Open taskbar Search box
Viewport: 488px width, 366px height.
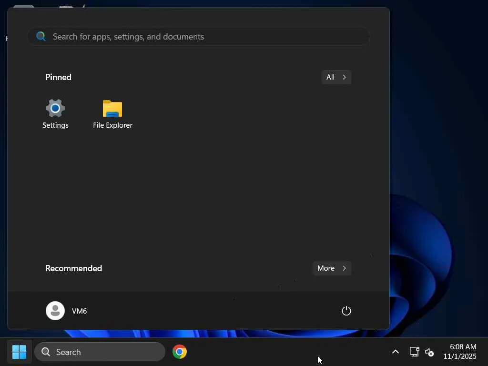pyautogui.click(x=100, y=352)
